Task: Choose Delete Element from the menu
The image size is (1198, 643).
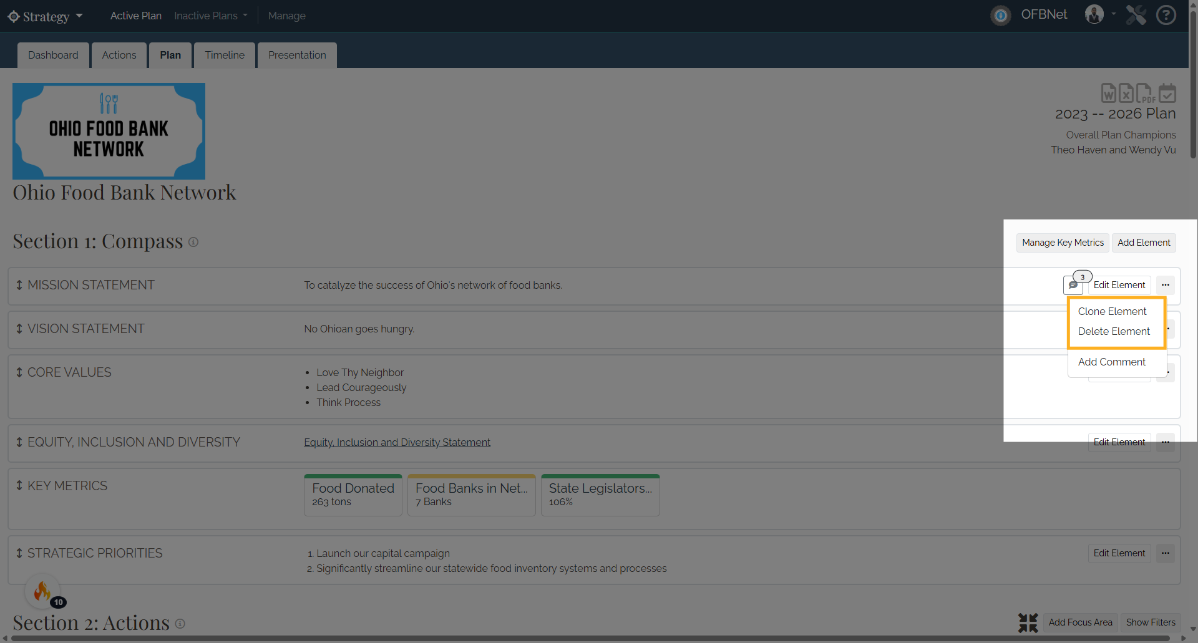Action: point(1114,331)
